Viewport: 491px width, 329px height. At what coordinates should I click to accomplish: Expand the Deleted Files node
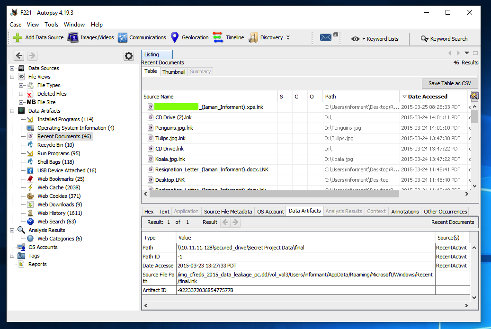[21, 94]
